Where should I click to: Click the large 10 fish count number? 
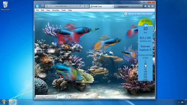145,29
